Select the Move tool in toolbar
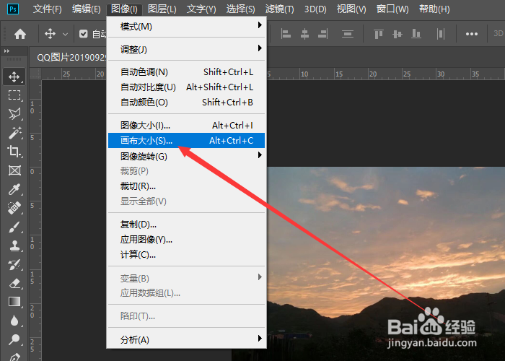 (14, 77)
